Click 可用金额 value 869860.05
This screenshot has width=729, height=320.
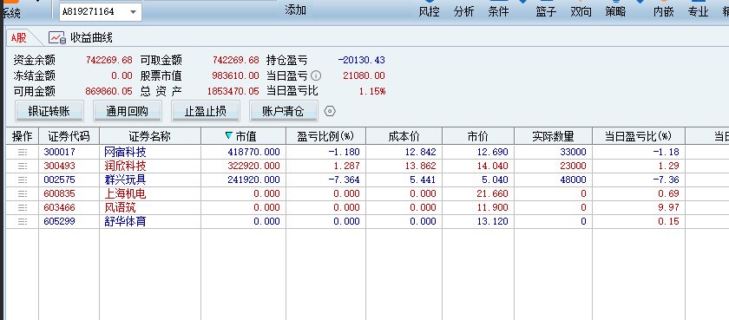pos(109,91)
